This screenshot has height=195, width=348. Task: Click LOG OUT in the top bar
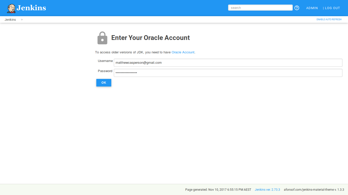332,8
